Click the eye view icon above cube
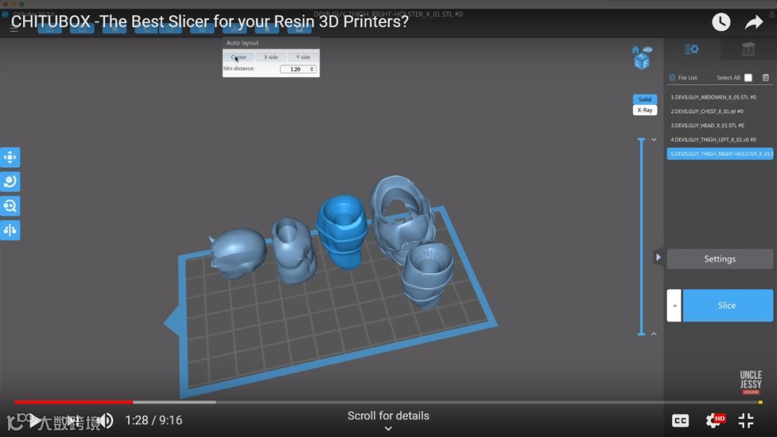The height and width of the screenshot is (437, 777). pyautogui.click(x=647, y=50)
